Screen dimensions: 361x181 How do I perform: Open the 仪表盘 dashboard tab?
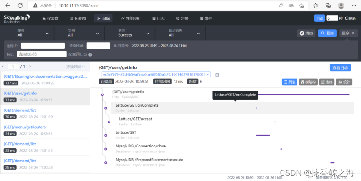(50, 18)
